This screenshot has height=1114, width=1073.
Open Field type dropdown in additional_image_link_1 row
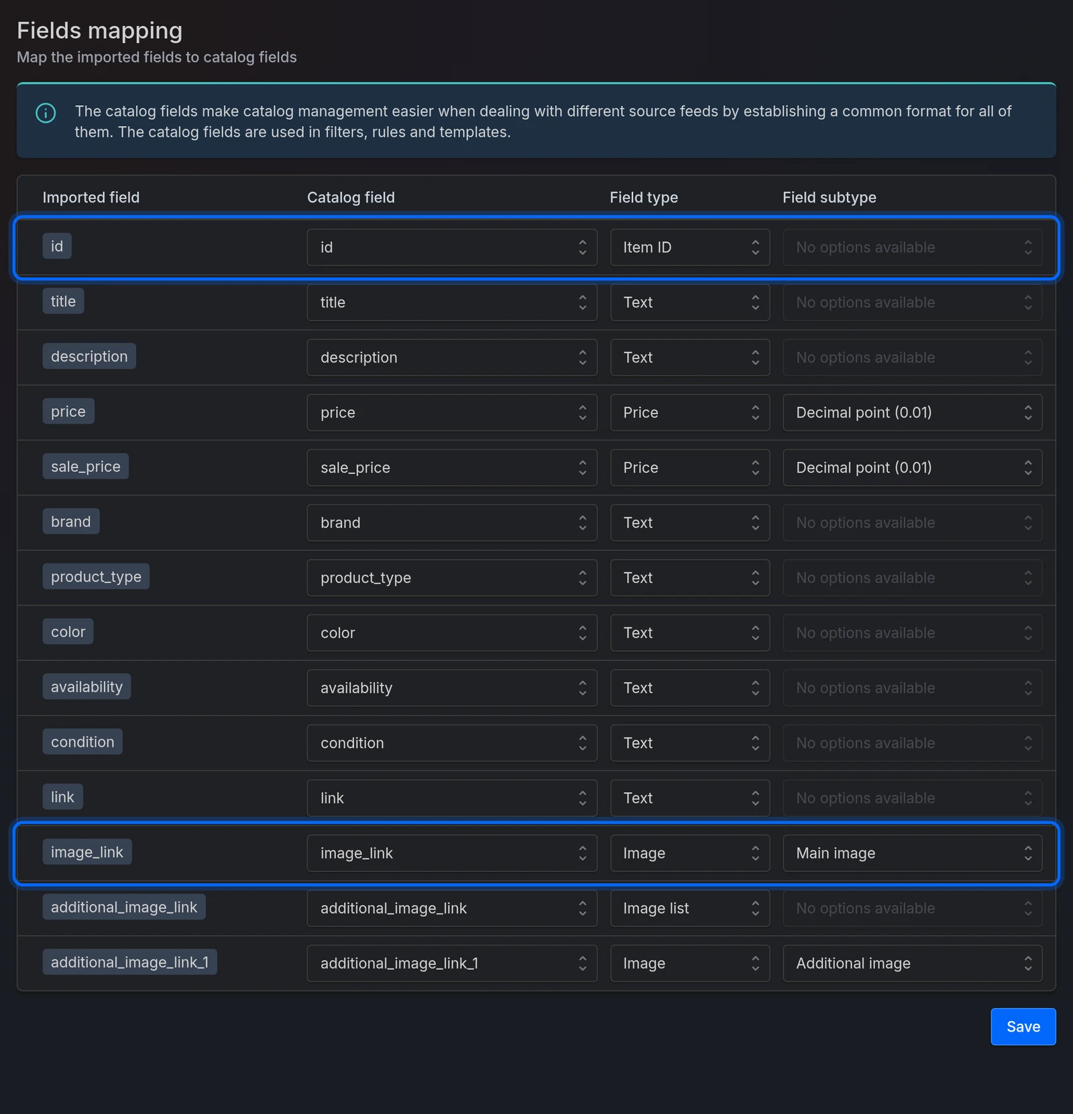[x=690, y=963]
